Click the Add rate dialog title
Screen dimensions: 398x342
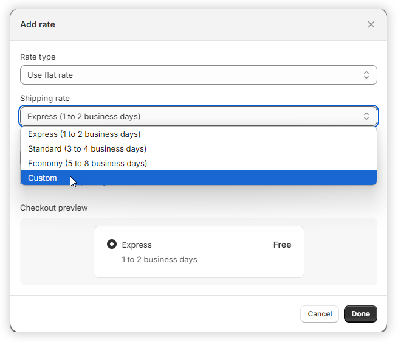click(38, 24)
